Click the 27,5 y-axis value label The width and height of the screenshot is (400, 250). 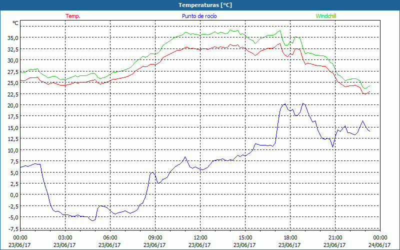12,71
